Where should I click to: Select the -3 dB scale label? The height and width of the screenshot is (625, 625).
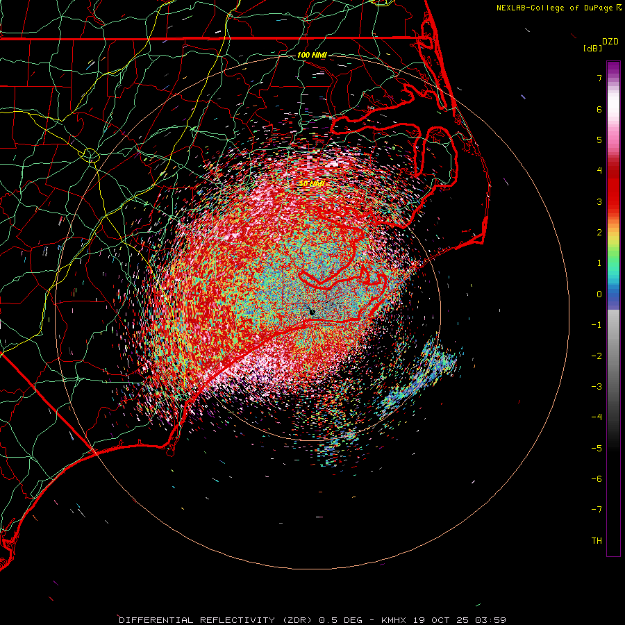597,387
